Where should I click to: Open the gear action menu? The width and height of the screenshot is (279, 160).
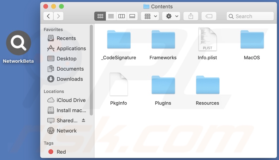click(x=171, y=16)
